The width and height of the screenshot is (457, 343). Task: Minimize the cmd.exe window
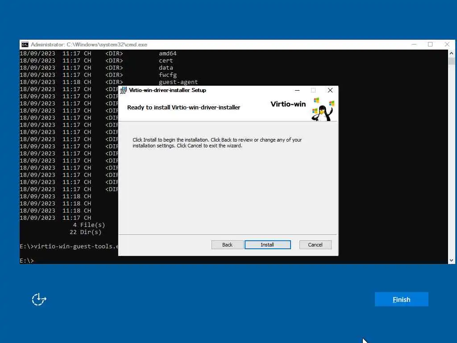(414, 44)
